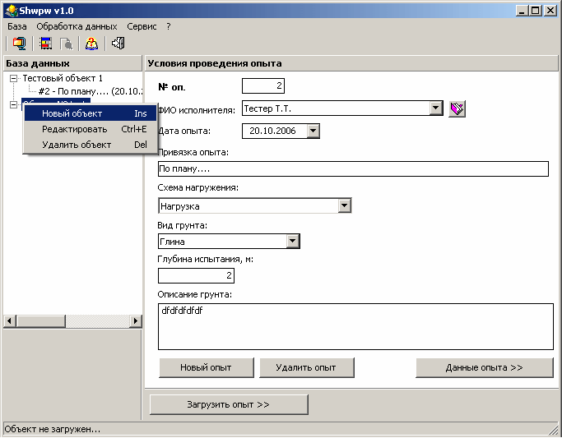
Task: Click the book icon next to ФИО исполнителя
Action: (x=457, y=108)
